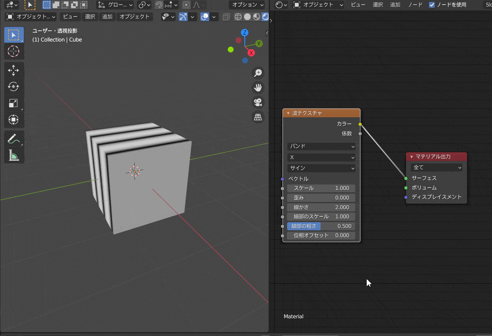Enable wireframe viewport shading

(238, 17)
